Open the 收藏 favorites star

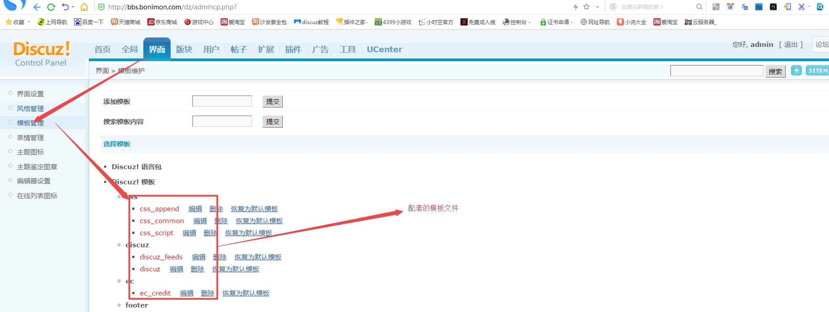(x=15, y=22)
